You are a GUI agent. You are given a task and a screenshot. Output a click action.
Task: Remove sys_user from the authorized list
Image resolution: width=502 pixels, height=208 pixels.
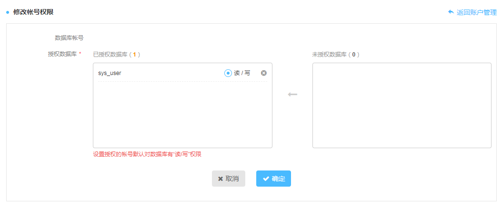264,73
